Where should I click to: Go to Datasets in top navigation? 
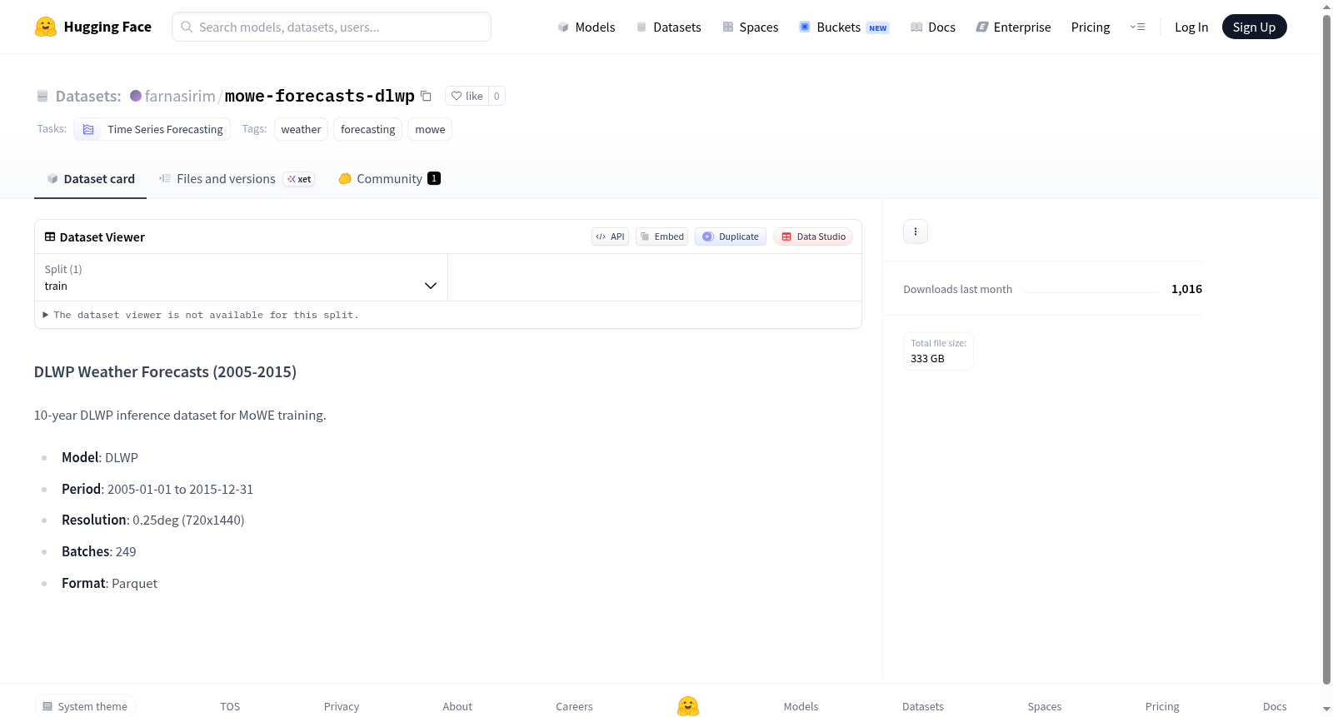(x=668, y=27)
